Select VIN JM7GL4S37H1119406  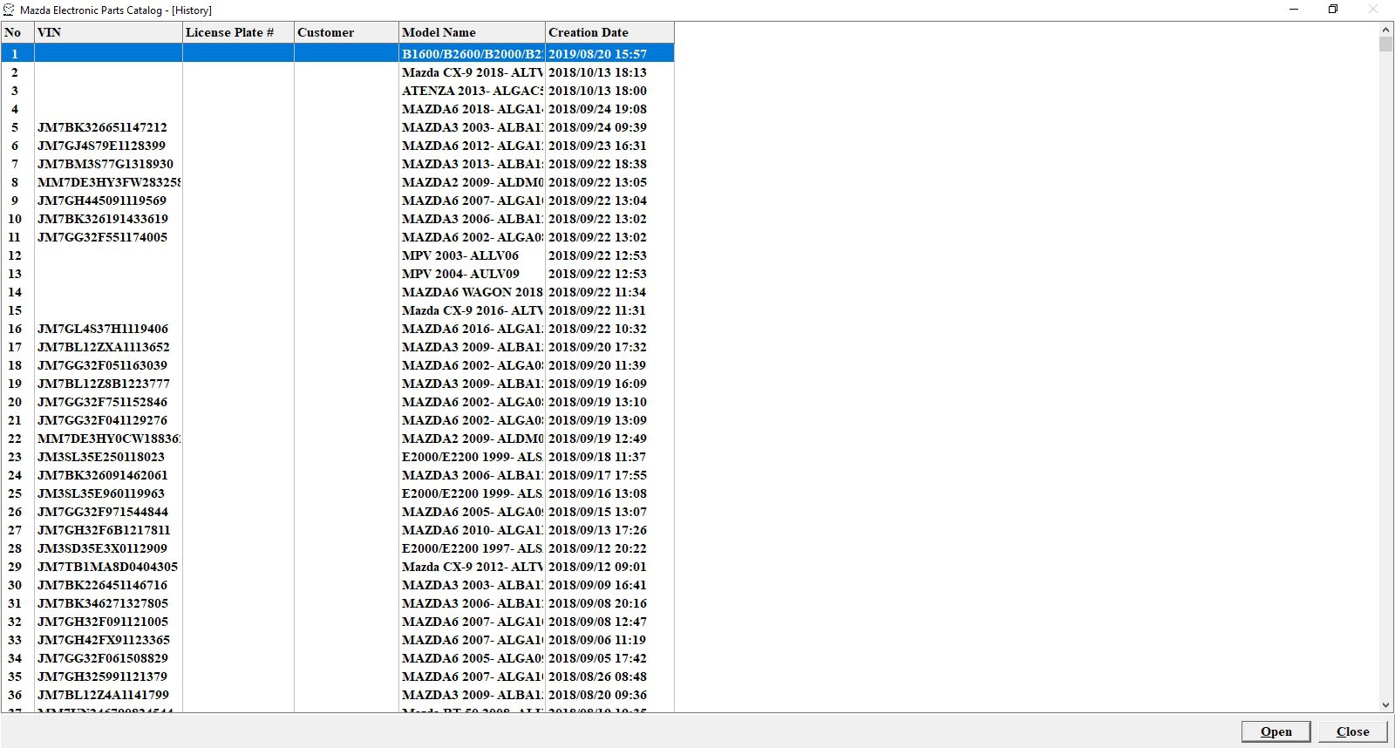pyautogui.click(x=103, y=329)
